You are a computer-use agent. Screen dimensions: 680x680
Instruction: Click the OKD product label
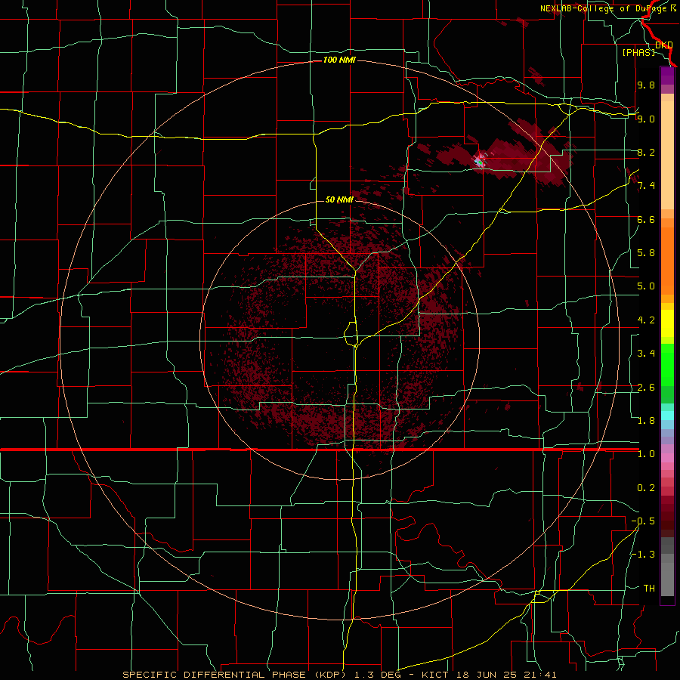point(663,45)
